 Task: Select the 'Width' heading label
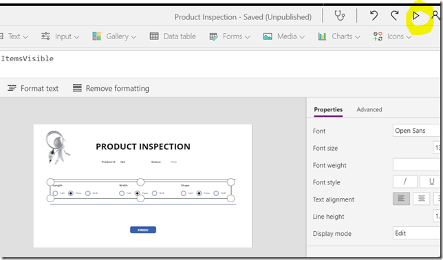123,186
